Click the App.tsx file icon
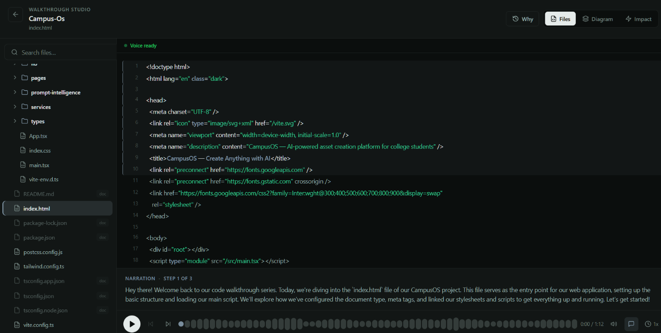The image size is (661, 333). 23,136
